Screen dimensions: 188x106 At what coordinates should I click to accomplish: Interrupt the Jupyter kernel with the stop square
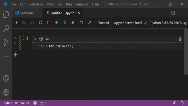(48, 23)
